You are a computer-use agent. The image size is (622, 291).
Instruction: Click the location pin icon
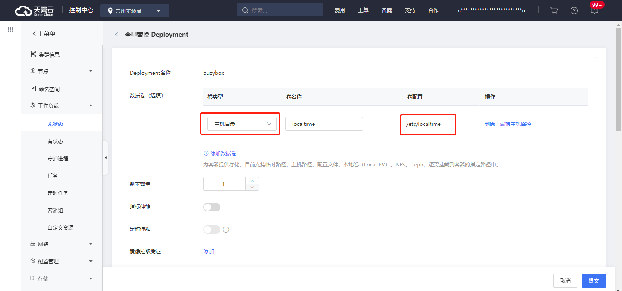pyautogui.click(x=110, y=11)
